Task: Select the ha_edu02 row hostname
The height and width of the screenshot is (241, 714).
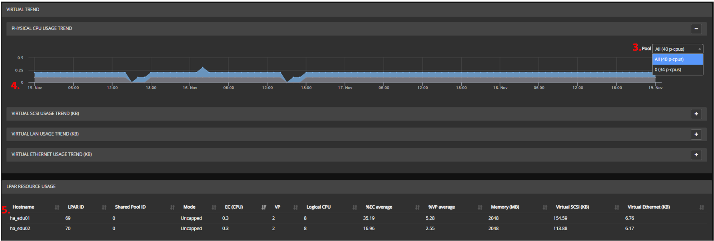Action: (x=20, y=229)
